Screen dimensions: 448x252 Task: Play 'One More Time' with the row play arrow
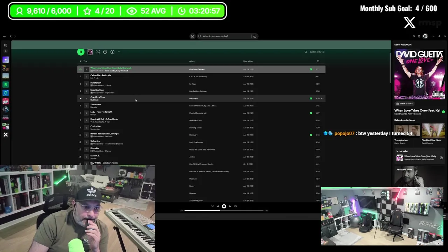point(80,98)
